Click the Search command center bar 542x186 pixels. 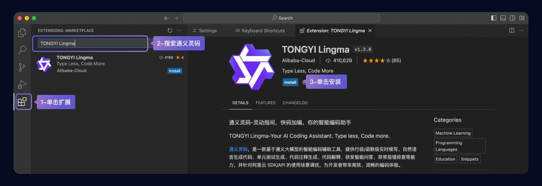point(282,18)
